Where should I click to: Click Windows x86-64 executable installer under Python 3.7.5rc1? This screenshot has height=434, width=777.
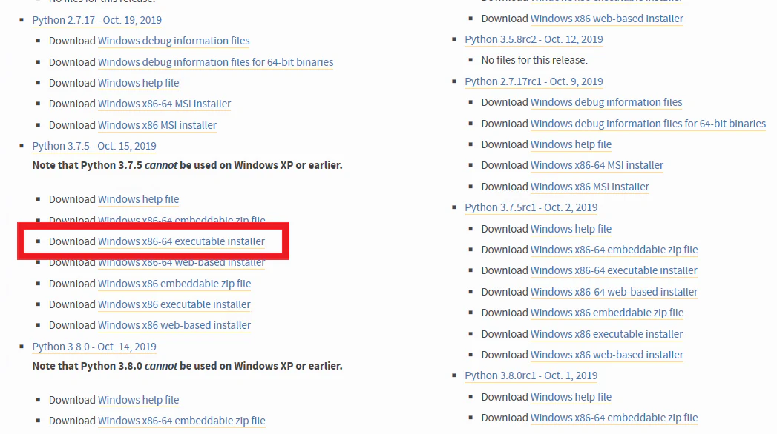point(614,270)
